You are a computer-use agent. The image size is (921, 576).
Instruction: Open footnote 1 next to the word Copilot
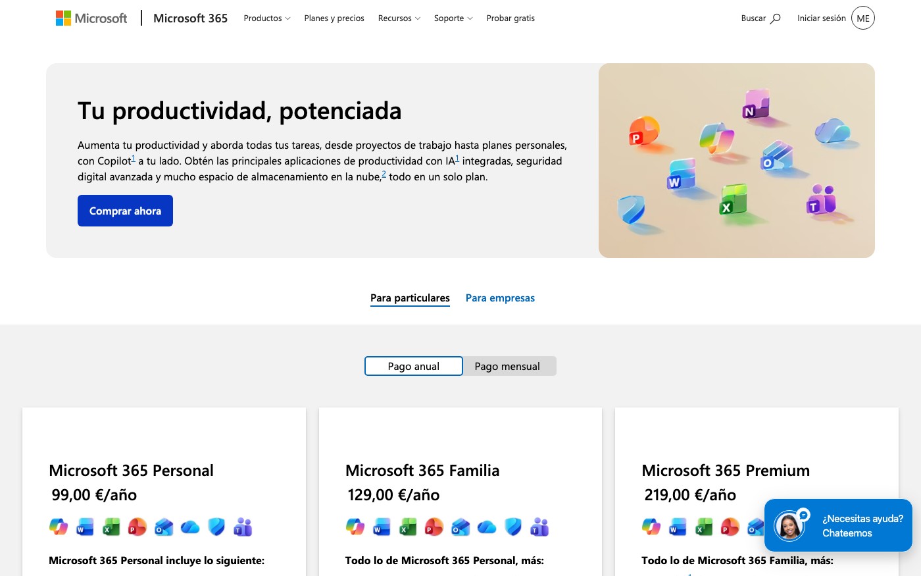(134, 158)
